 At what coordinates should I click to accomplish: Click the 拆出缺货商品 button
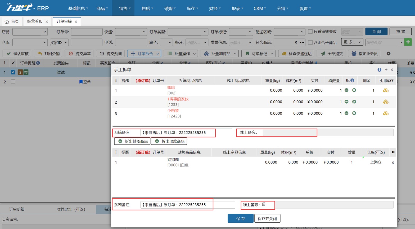(x=132, y=141)
